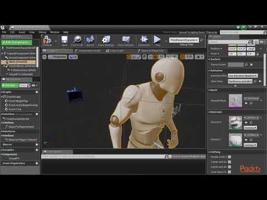The image size is (267, 200).
Task: Click the camera speed icon in viewport toolbar
Action: (200, 57)
